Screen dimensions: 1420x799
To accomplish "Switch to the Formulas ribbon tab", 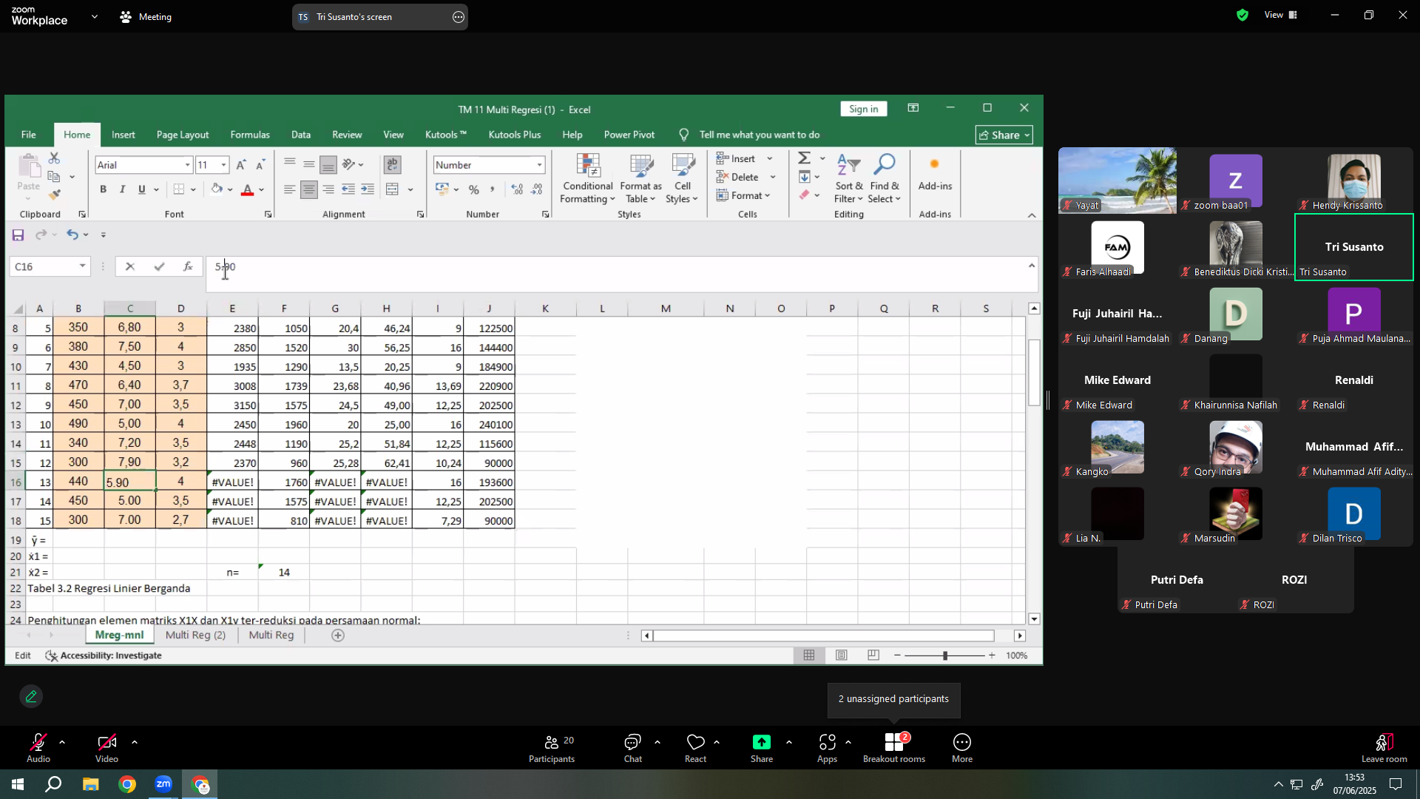I will tap(250, 135).
